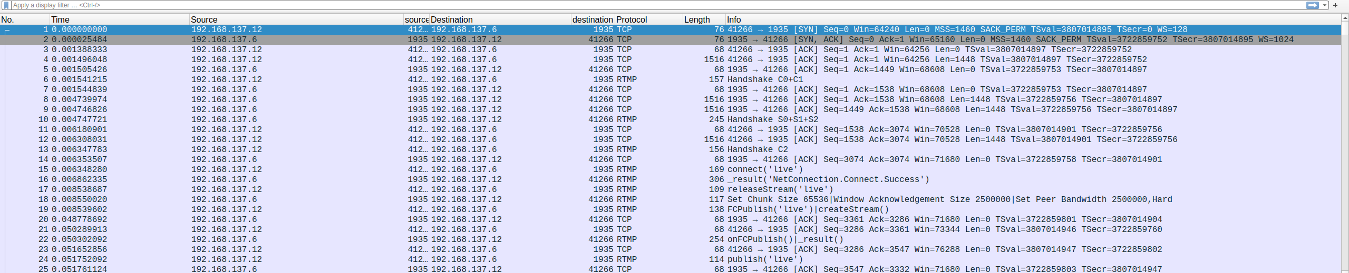Apply the display filter with the arrow button
This screenshot has width=1349, height=273.
(x=1313, y=5)
